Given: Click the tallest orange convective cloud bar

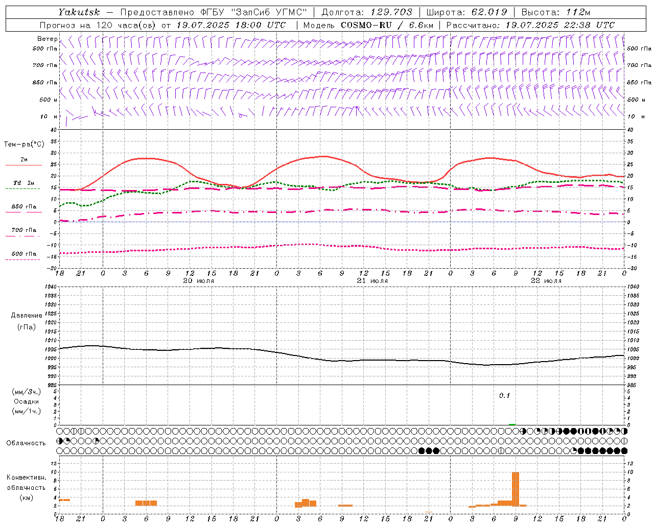Looking at the screenshot, I should tap(516, 489).
